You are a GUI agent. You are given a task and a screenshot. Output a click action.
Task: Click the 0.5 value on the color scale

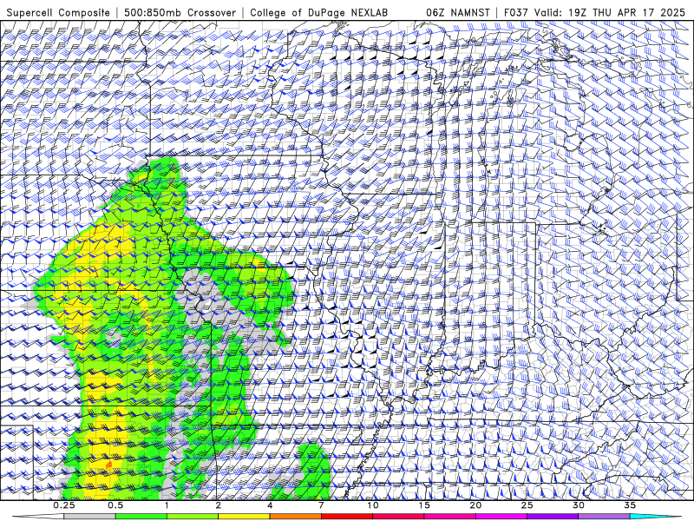pyautogui.click(x=115, y=505)
